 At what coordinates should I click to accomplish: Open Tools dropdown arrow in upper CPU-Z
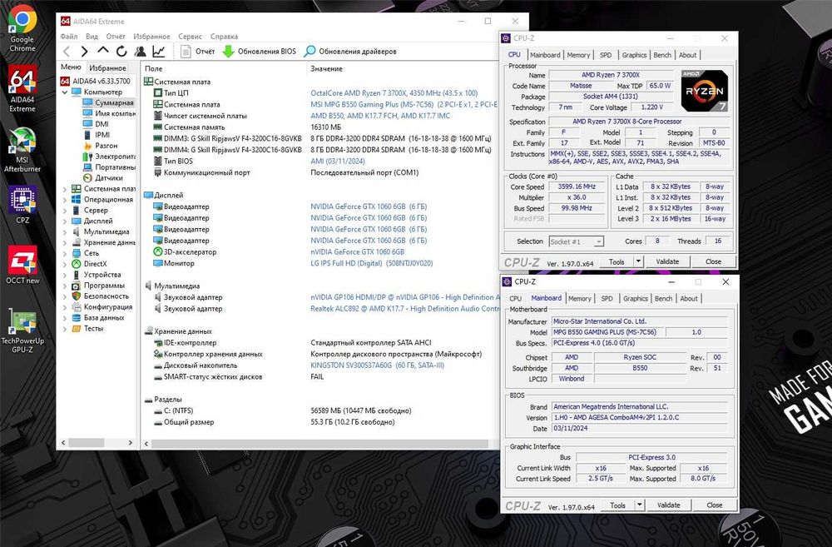pos(638,261)
